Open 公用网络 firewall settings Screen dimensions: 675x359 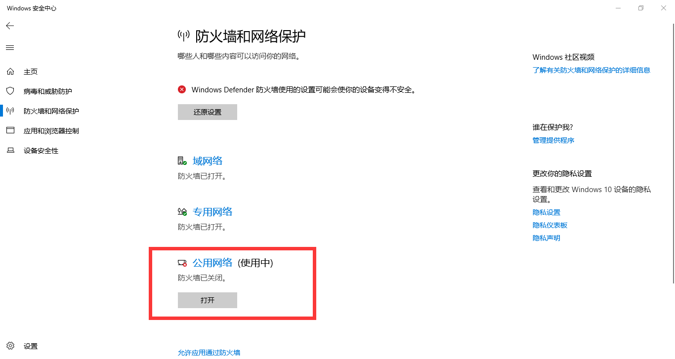212,263
